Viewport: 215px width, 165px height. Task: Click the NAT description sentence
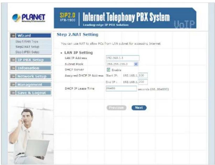click(x=111, y=44)
